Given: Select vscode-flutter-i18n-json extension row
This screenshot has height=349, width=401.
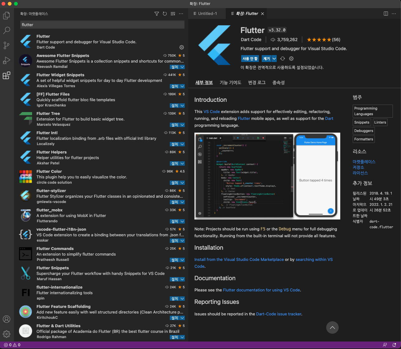Looking at the screenshot, I should click(102, 234).
